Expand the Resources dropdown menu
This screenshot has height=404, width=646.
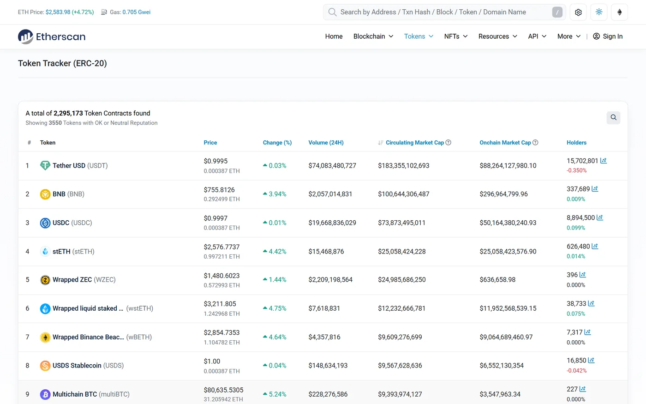pos(498,36)
